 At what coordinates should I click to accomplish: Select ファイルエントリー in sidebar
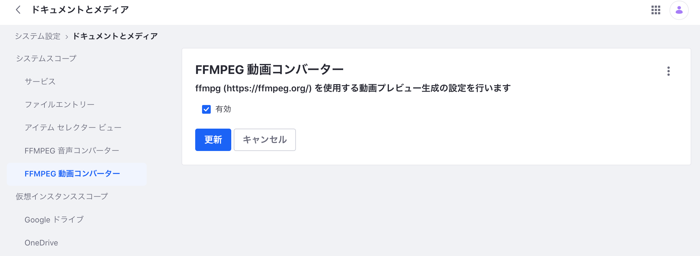click(x=60, y=104)
